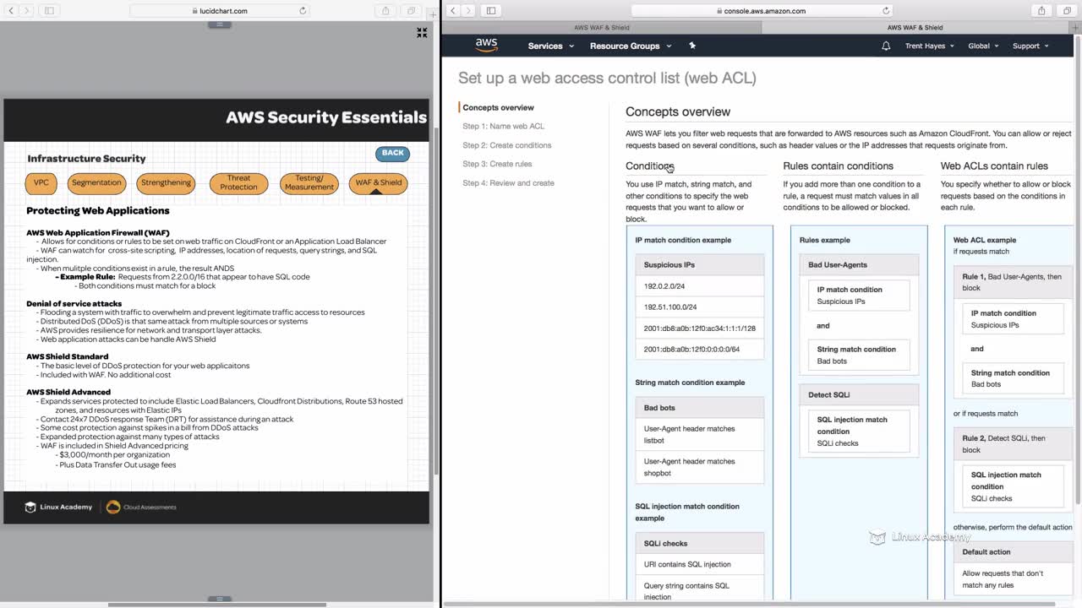Screen dimensions: 1082x608
Task: Click the '2001:db8:a0b:12f0:0:0:0:0/64' entry
Action: coord(700,350)
